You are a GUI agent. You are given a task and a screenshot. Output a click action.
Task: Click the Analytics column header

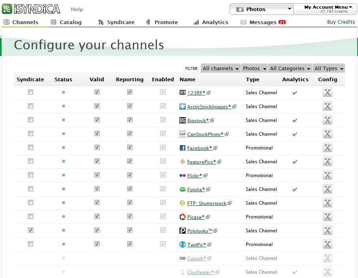295,79
